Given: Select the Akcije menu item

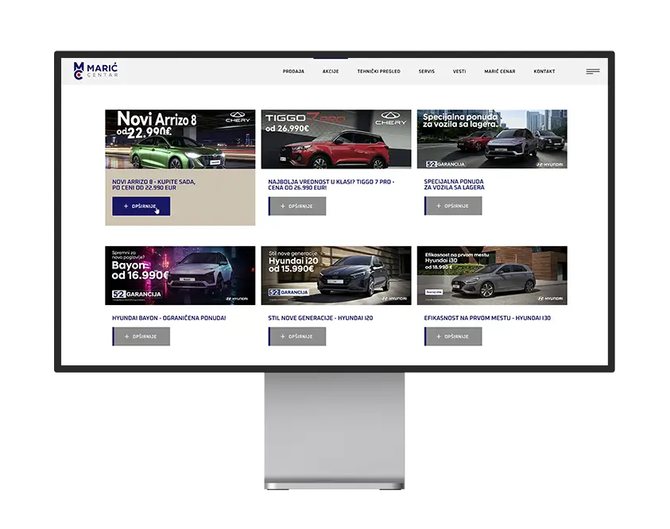Looking at the screenshot, I should pos(331,71).
